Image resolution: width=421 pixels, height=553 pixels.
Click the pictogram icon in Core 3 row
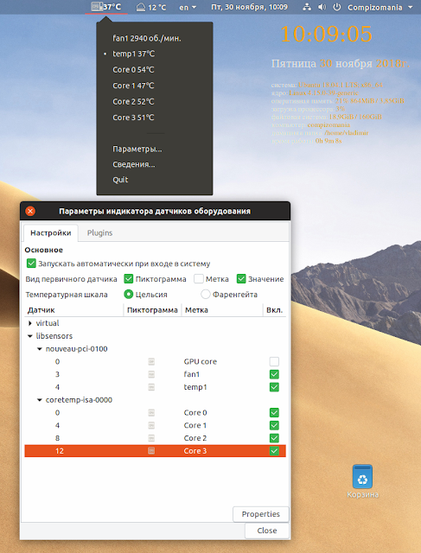coord(151,450)
